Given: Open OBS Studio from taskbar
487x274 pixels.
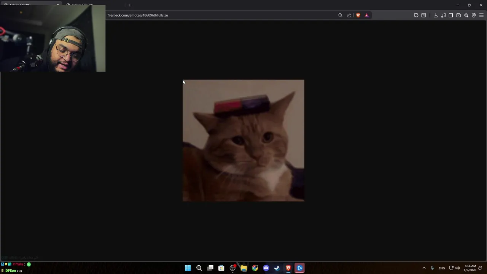Looking at the screenshot, I should click(232, 268).
